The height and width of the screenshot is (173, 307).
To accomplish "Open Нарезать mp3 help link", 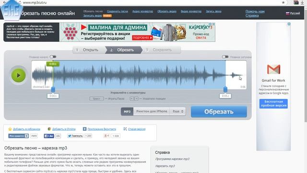I will pos(165,166).
